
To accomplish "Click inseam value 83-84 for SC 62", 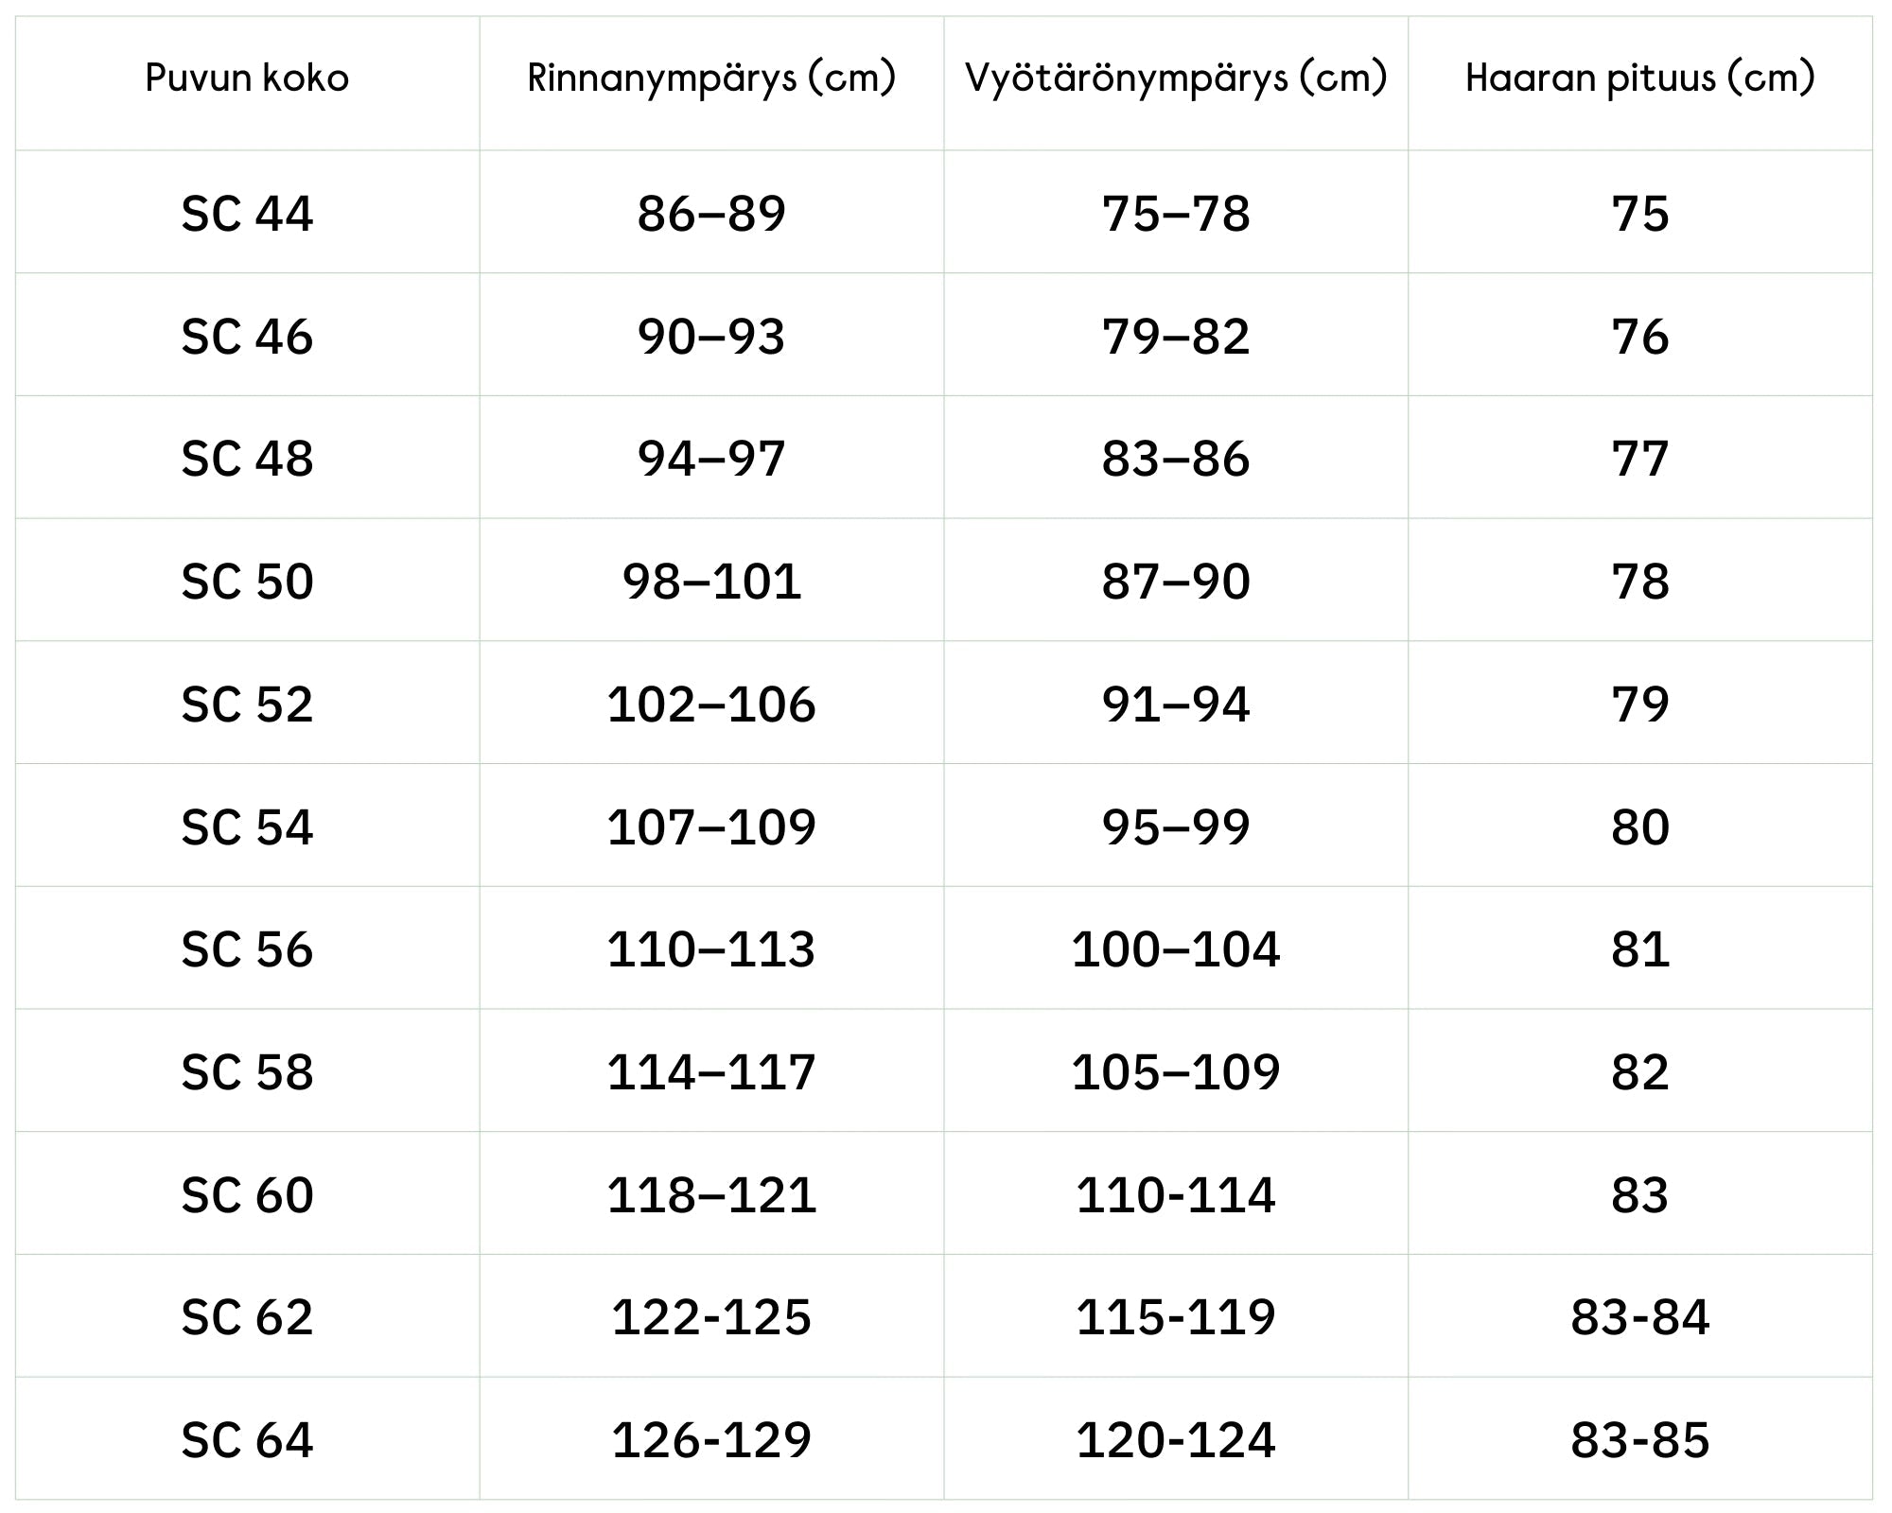I will tap(1639, 1317).
